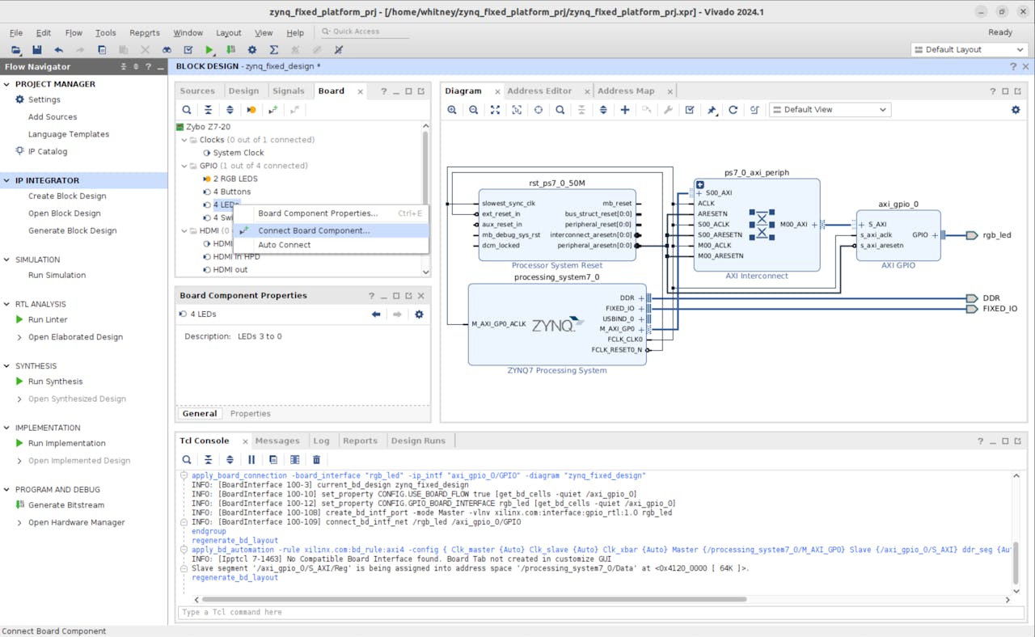
Task: Click the Zoom Fit icon in Diagram toolbar
Action: tap(495, 110)
